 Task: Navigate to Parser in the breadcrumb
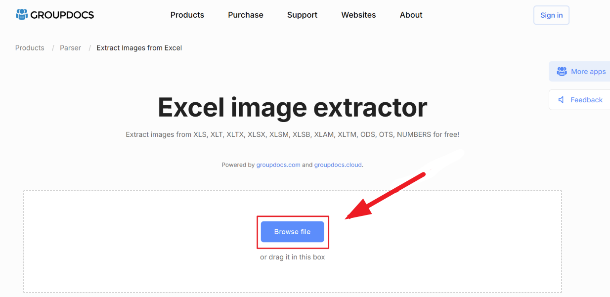pos(70,47)
